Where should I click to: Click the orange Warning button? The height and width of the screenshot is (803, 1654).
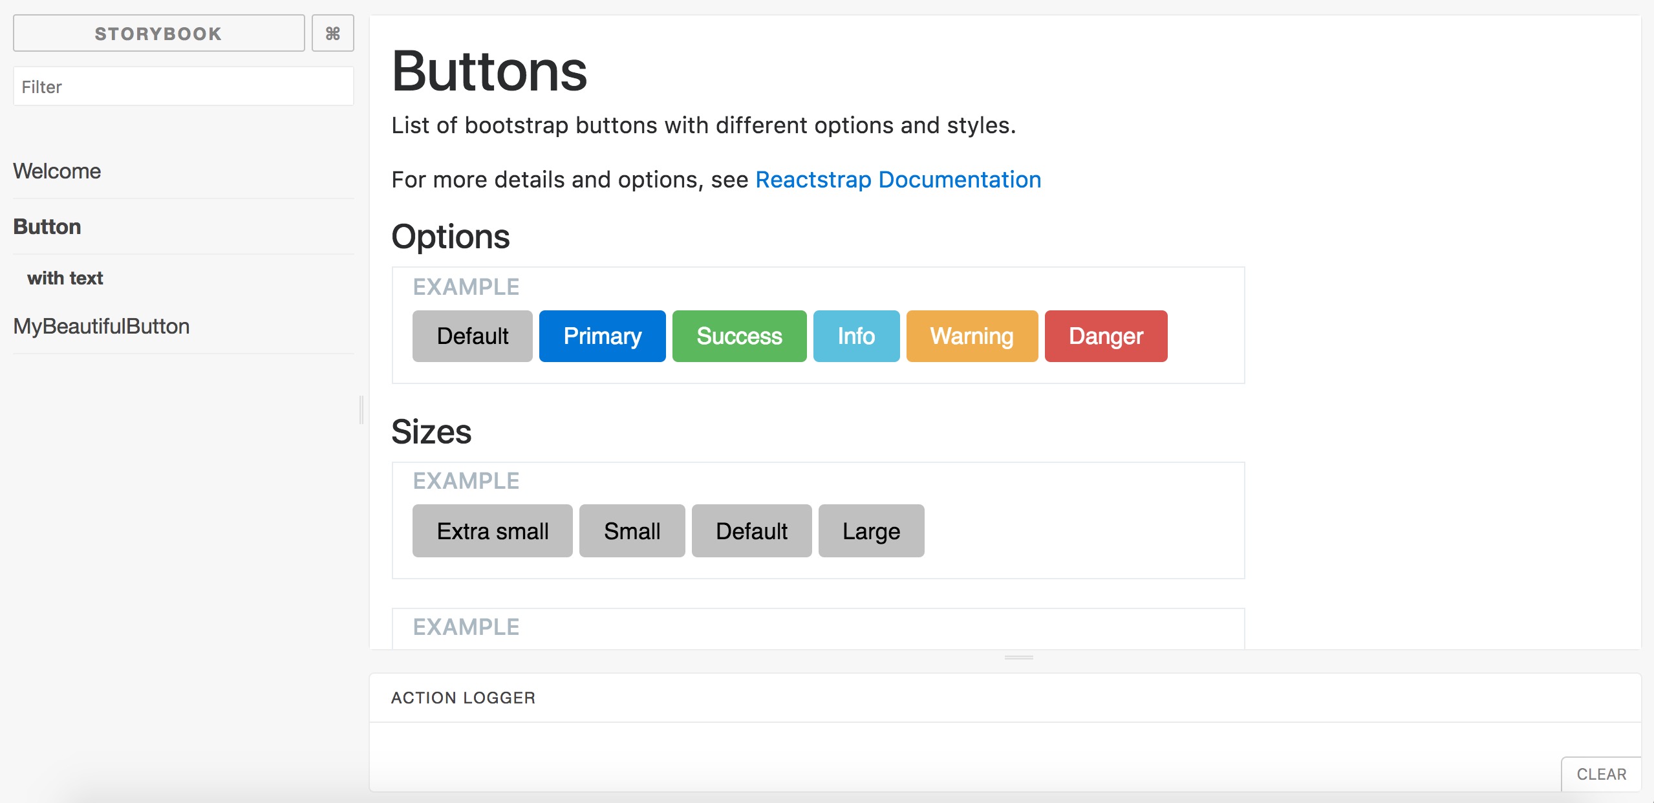pyautogui.click(x=972, y=336)
